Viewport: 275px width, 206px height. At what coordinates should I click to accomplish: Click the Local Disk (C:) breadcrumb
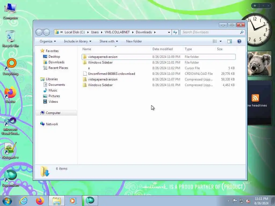coord(75,32)
